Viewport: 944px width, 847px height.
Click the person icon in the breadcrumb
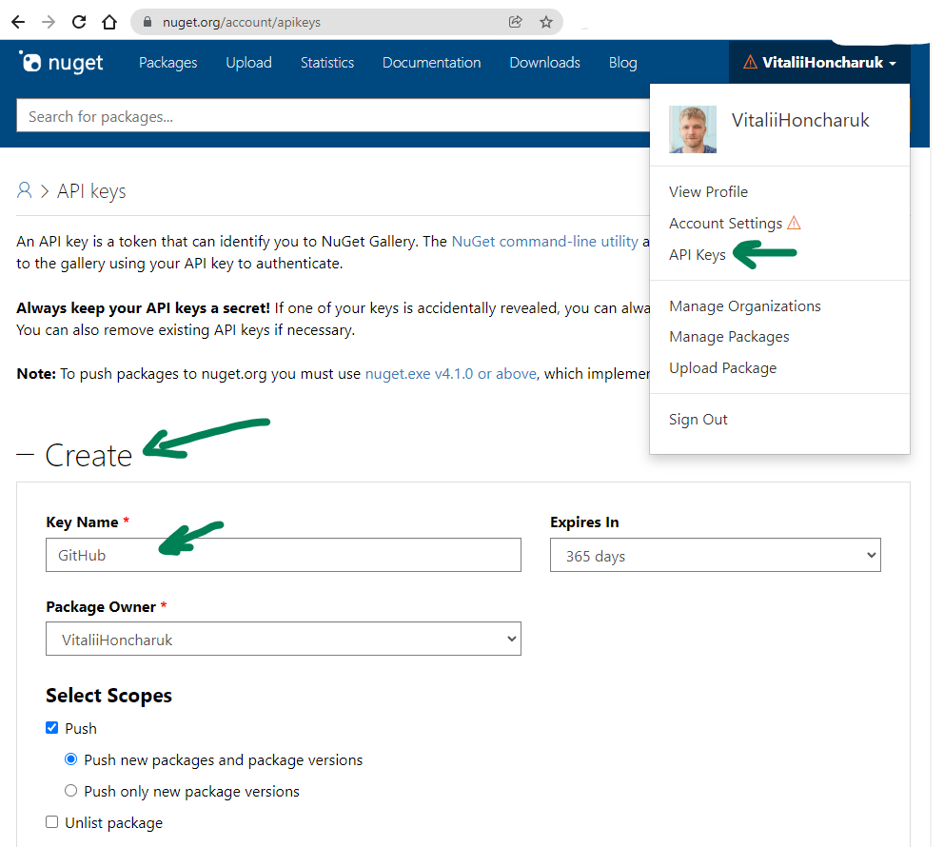(x=23, y=190)
